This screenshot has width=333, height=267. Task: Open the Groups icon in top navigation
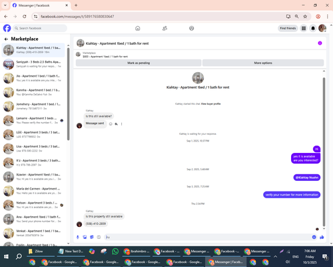coord(192,28)
